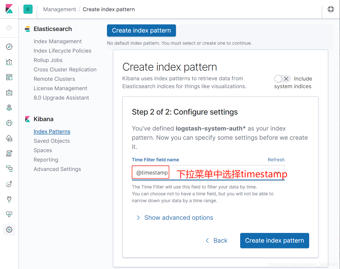
Task: Click 'Time Filter field name' label
Action: [155, 160]
